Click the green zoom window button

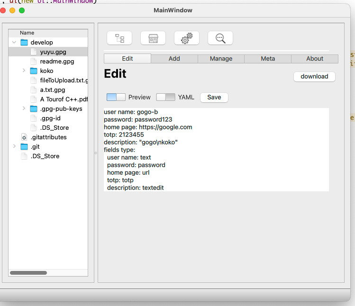[x=22, y=10]
